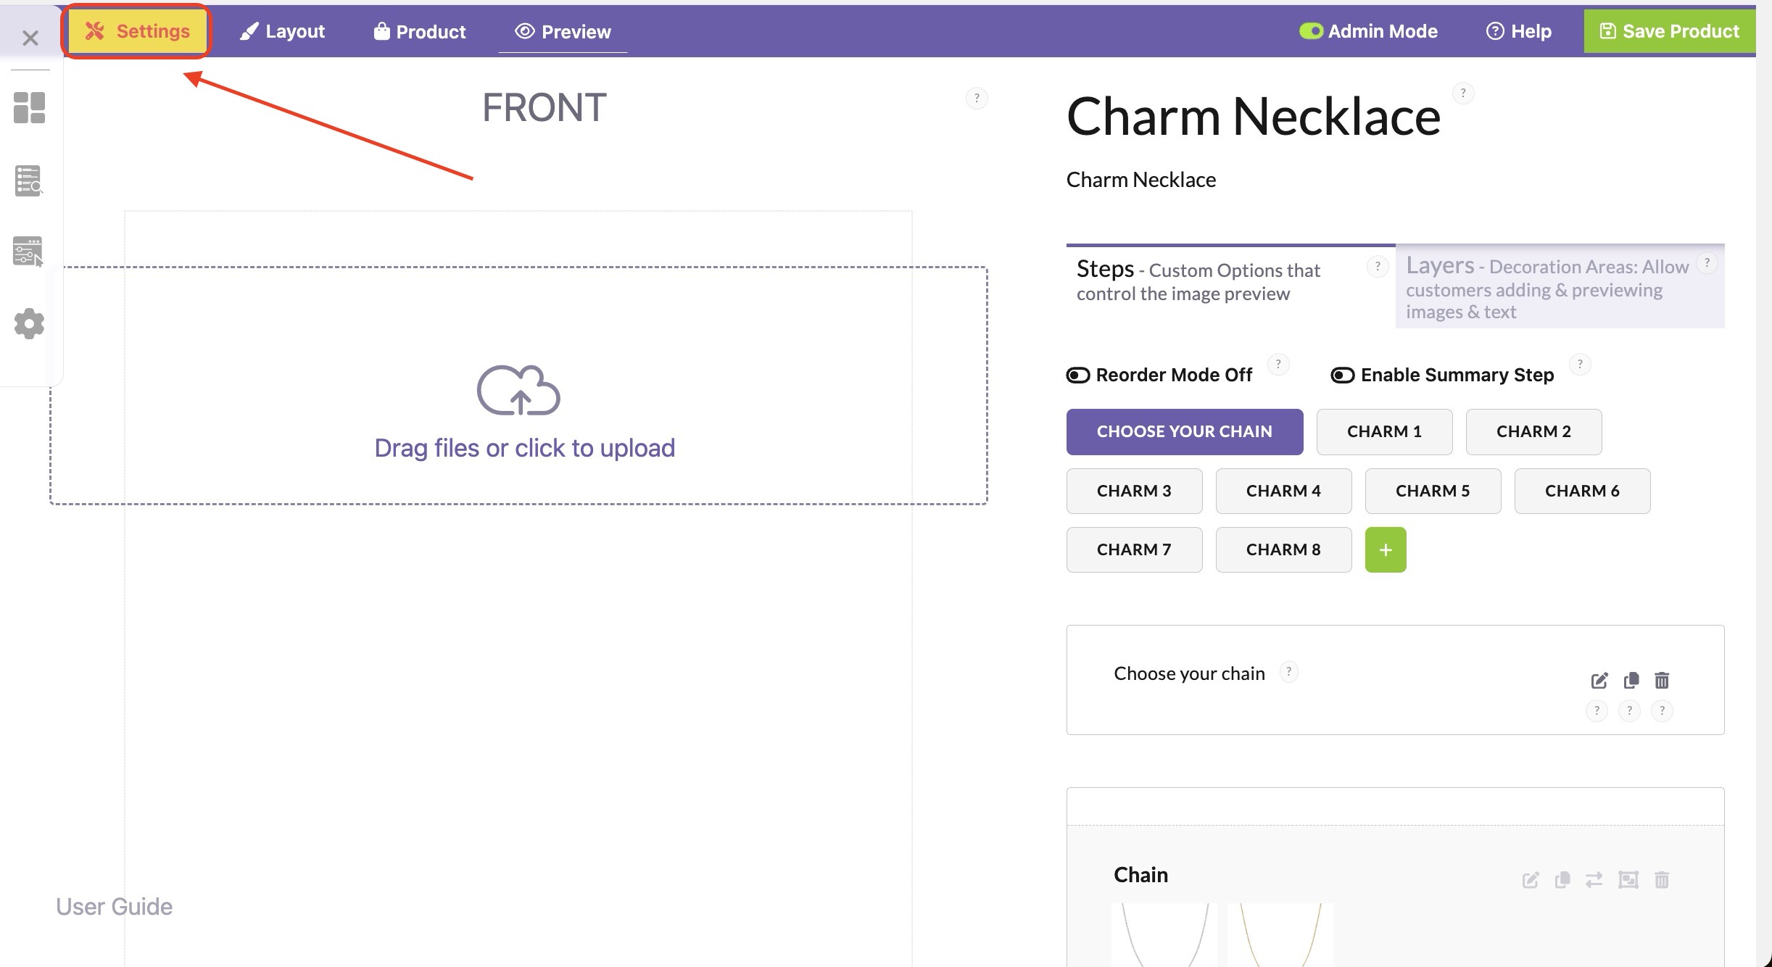
Task: Select the CHARM 4 step
Action: pos(1283,491)
